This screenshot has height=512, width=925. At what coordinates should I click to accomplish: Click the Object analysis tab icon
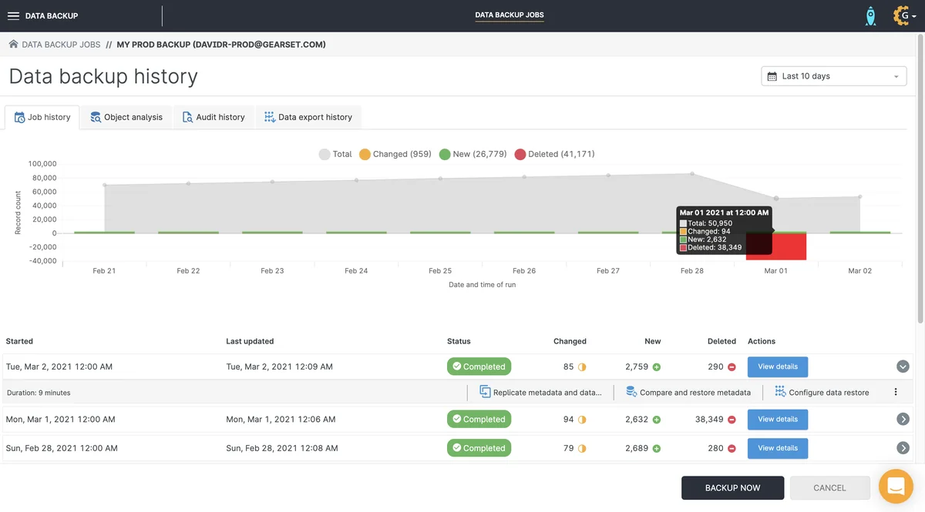pyautogui.click(x=96, y=117)
